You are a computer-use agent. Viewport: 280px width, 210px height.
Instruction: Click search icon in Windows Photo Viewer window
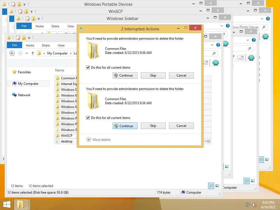tap(264, 27)
